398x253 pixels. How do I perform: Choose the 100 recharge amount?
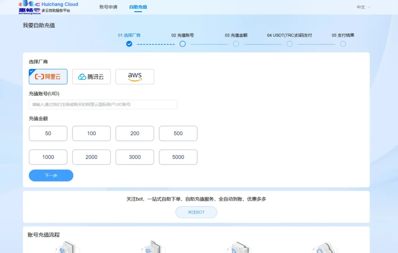(x=91, y=133)
